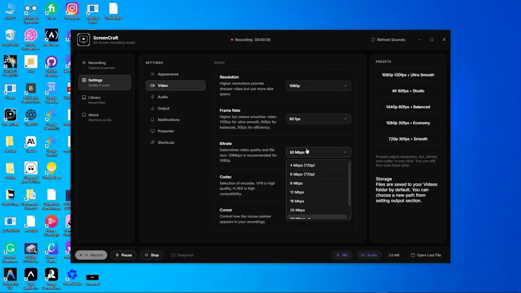Open Google Keep desktop icon
Image resolution: width=521 pixels, height=293 pixels.
point(51,171)
